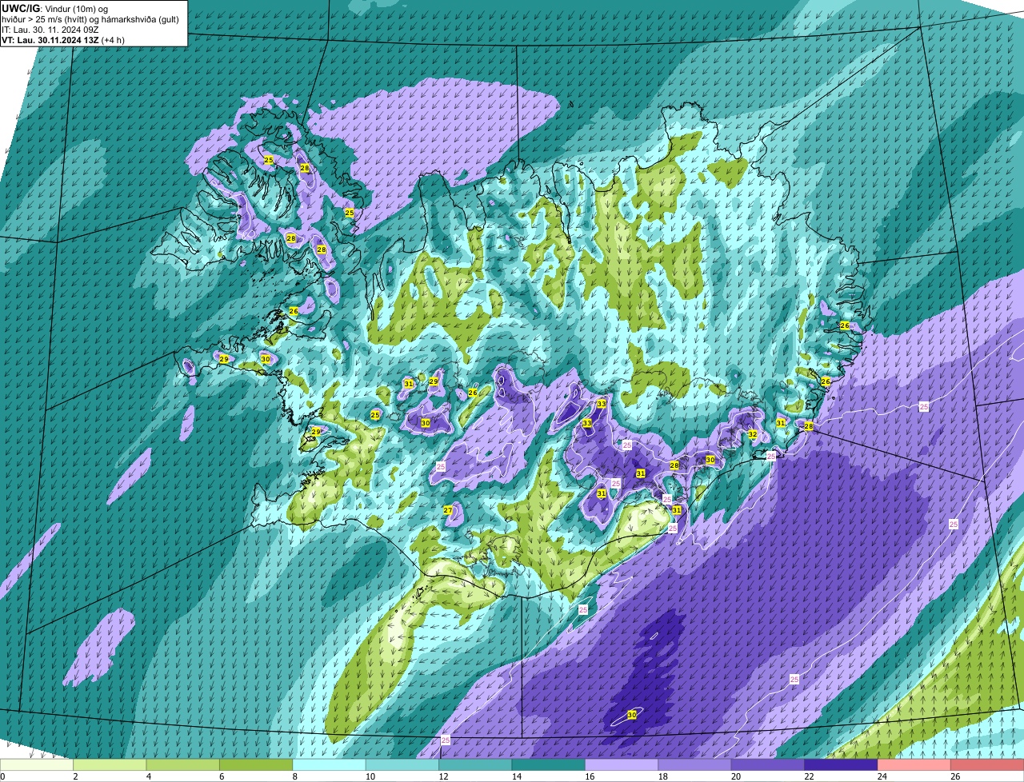1024x782 pixels.
Task: Click the 14–16 m/s dark teal legend swatch
Action: click(549, 765)
